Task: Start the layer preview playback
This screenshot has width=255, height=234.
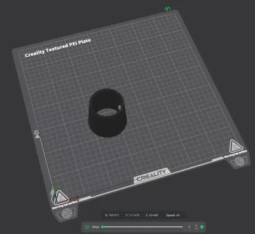Action: [x=87, y=227]
